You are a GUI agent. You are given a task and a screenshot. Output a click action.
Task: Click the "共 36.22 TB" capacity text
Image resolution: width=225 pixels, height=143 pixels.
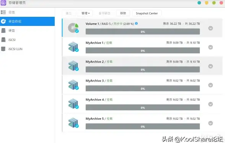click(x=192, y=24)
